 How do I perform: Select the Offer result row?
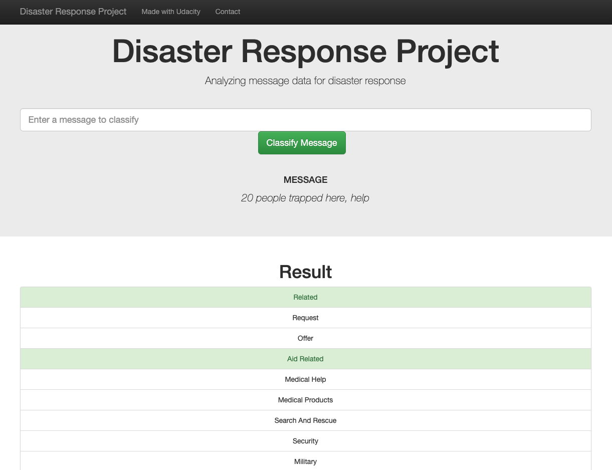click(306, 338)
